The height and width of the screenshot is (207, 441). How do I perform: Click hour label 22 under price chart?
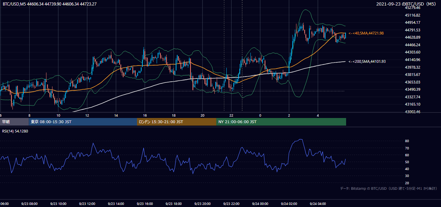pyautogui.click(x=231, y=116)
